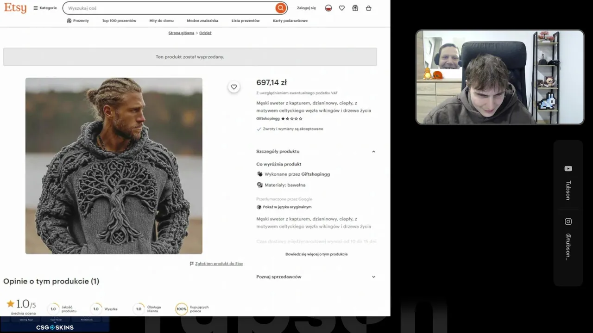
Task: Open Lista prezentów tab
Action: click(246, 21)
